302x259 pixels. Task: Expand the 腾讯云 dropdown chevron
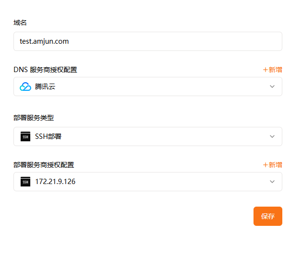[272, 87]
